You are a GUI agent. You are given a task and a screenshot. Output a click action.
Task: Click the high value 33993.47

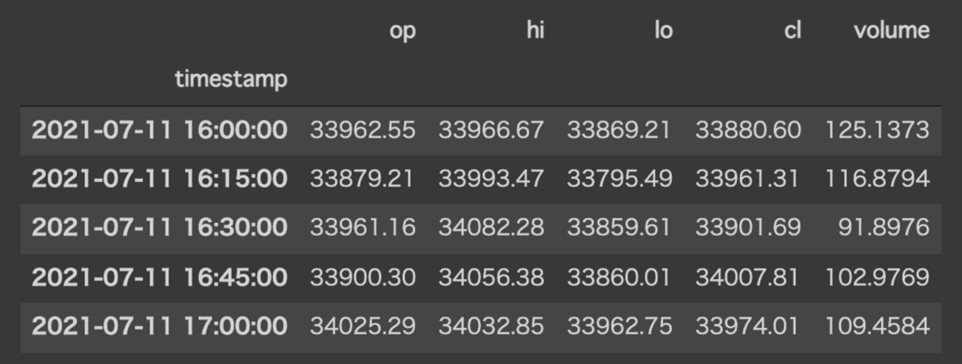coord(491,178)
